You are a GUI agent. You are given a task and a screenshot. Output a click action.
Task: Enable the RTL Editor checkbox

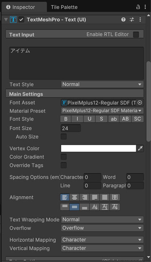pos(136,35)
